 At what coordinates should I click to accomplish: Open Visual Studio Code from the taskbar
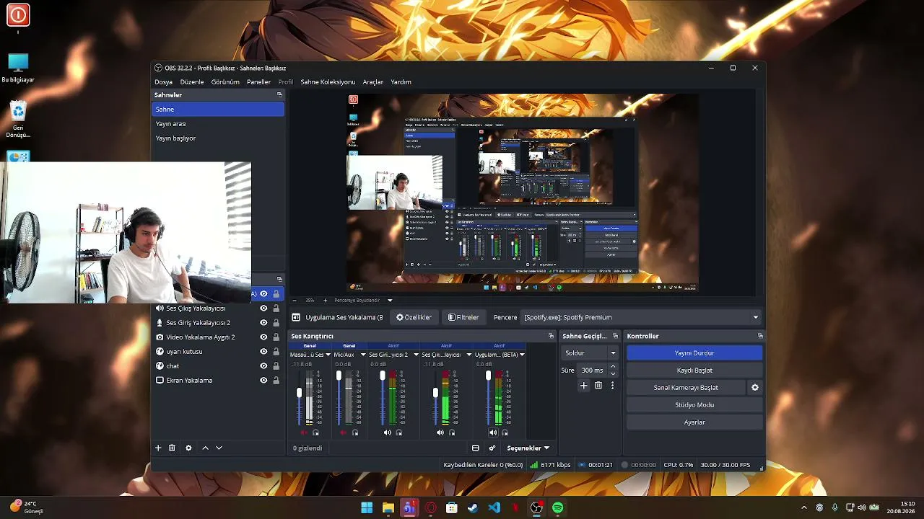(x=494, y=507)
